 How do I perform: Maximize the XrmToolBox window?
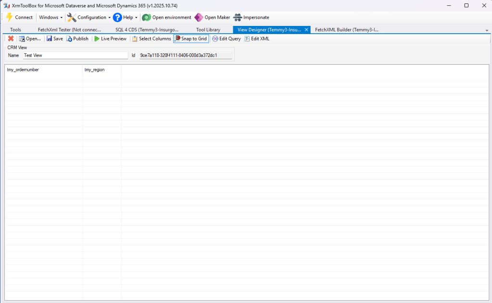467,6
